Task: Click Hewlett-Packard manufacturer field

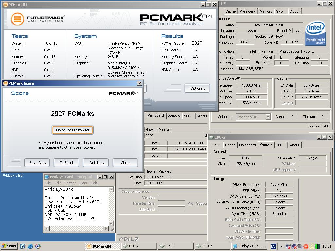Action: point(176,130)
